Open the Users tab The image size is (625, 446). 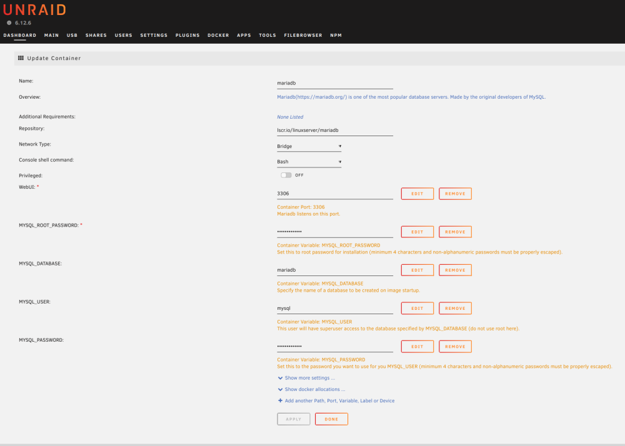pyautogui.click(x=124, y=36)
